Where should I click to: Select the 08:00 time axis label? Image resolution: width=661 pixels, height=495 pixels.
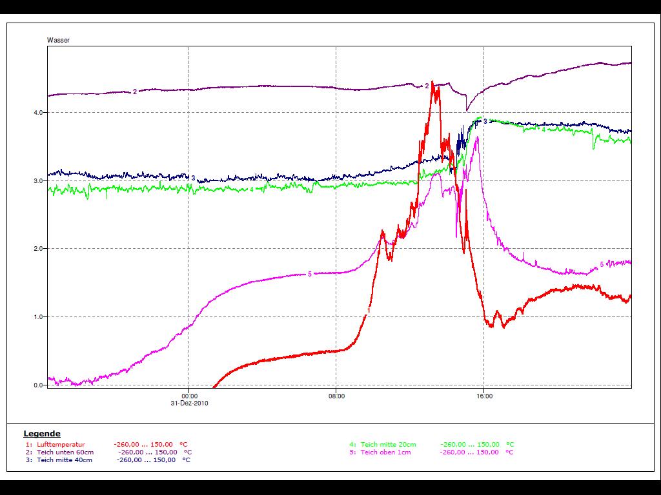(x=336, y=396)
